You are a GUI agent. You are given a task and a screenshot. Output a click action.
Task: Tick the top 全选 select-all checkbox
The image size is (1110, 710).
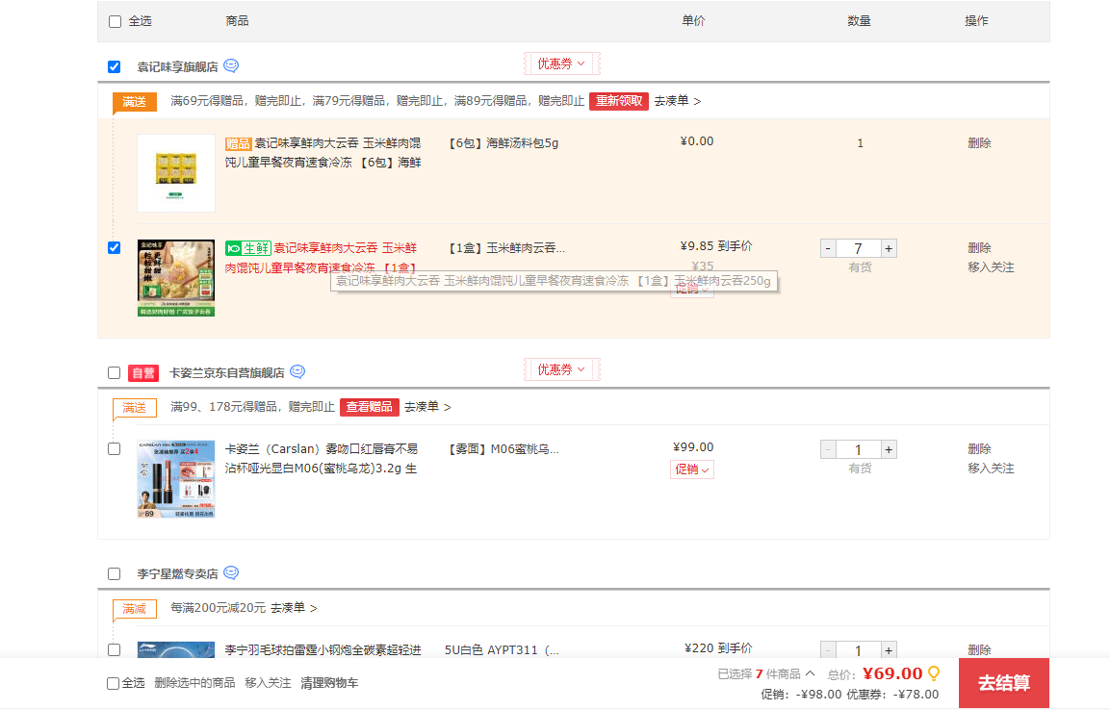click(115, 21)
